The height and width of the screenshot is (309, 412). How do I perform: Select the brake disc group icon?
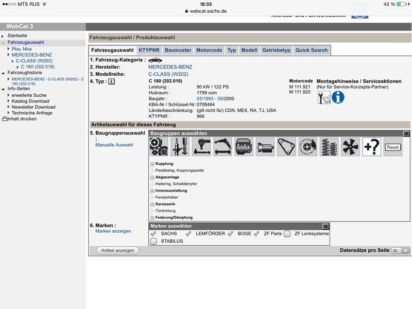[307, 147]
